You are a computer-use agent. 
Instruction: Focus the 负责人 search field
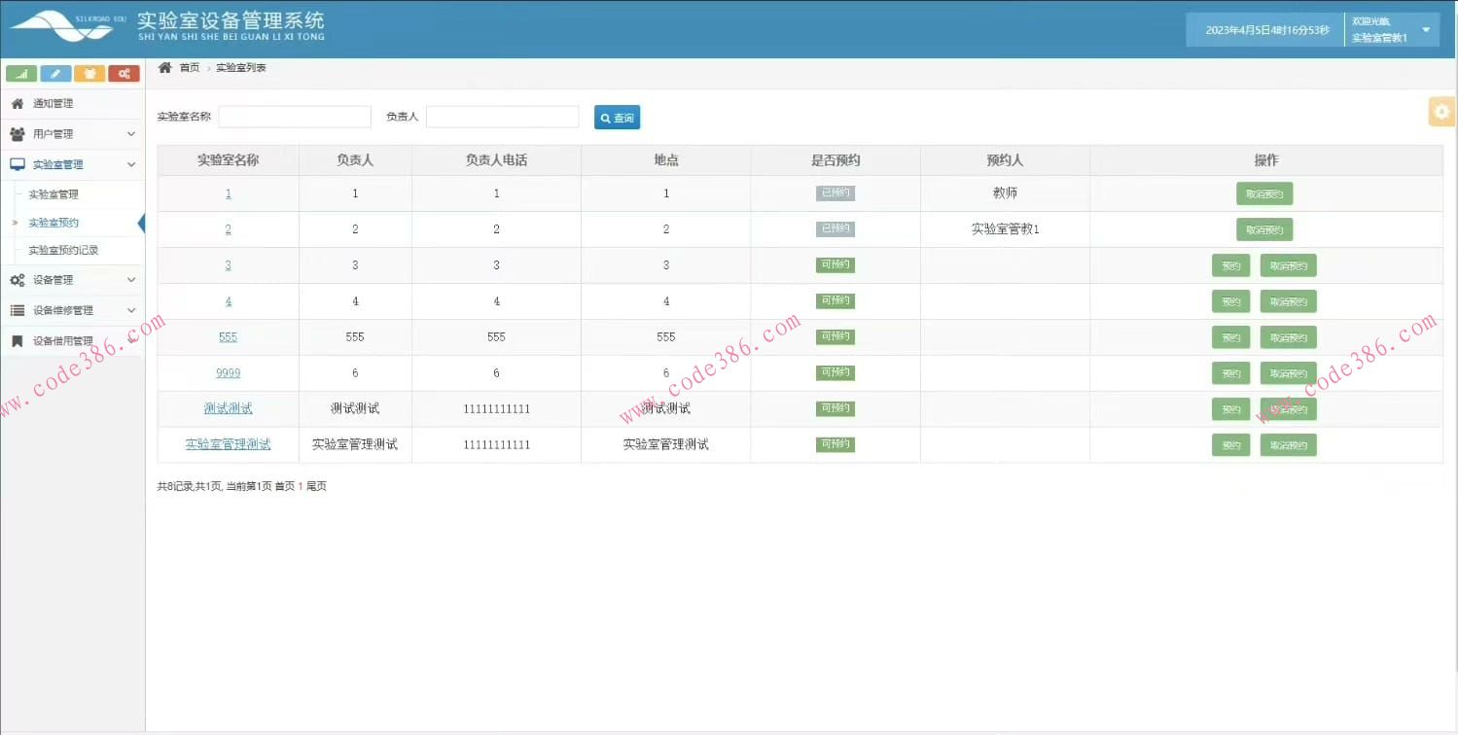[x=503, y=117]
